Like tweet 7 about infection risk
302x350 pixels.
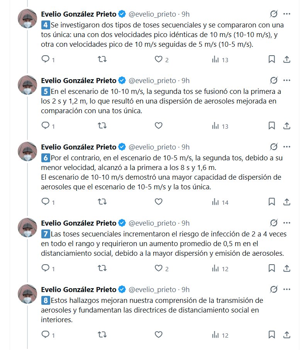click(x=158, y=268)
